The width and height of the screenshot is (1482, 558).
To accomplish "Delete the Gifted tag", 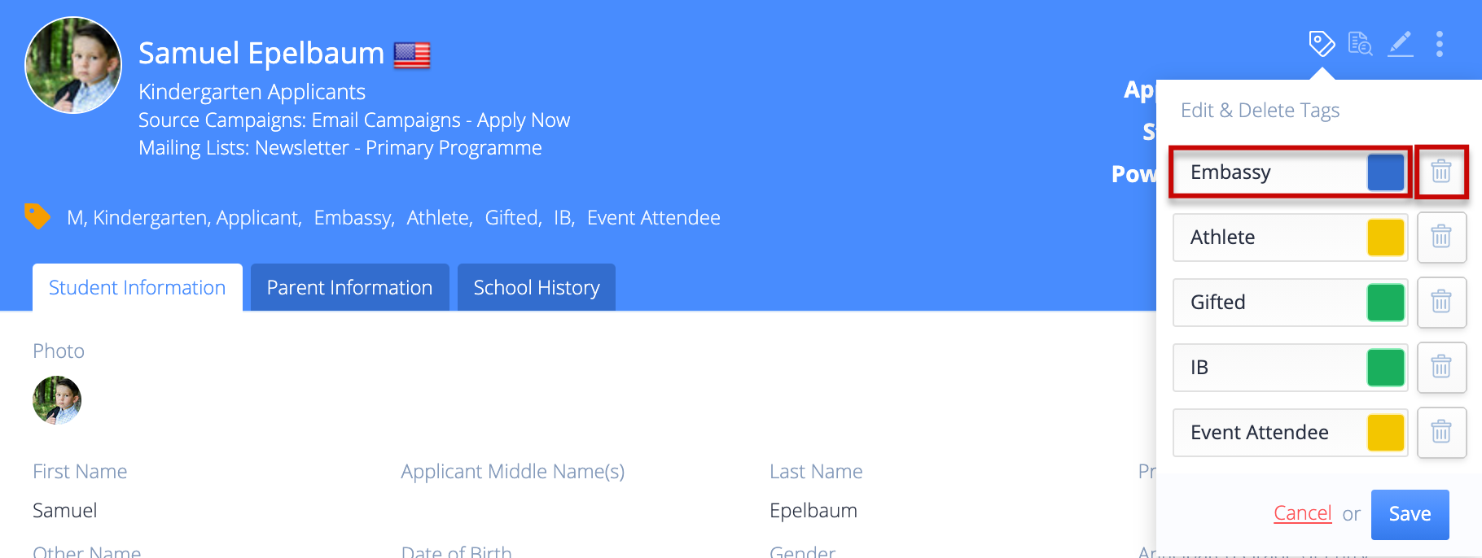I will point(1441,302).
